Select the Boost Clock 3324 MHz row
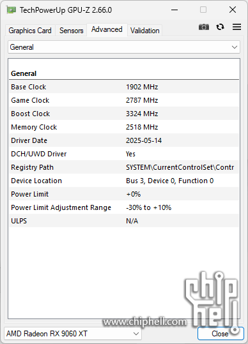 (x=124, y=114)
